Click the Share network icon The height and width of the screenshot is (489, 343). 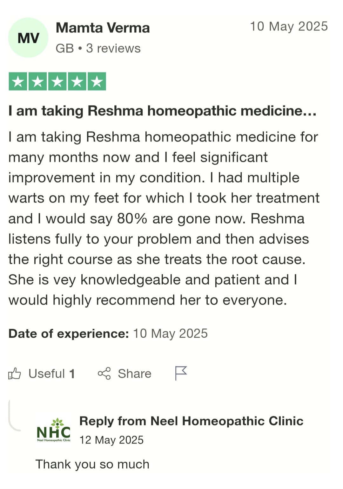tap(104, 373)
